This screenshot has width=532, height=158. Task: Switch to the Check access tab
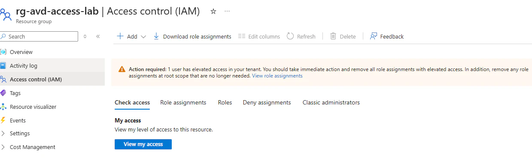point(132,103)
